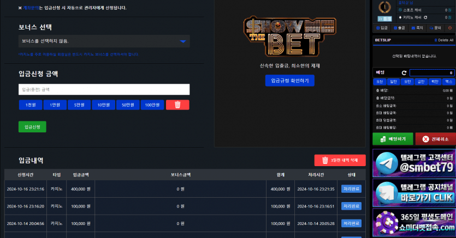Image resolution: width=456 pixels, height=238 pixels.
Task: Open the 출금 menu in user panel
Action: tap(399, 27)
